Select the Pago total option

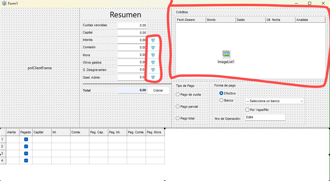coord(178,118)
